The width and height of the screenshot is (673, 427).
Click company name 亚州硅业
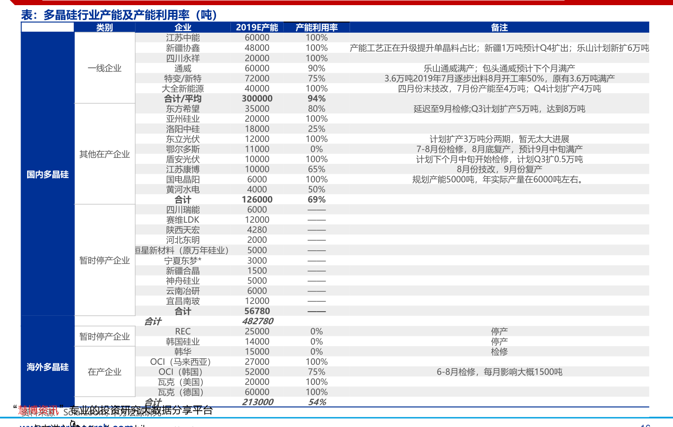pos(183,119)
